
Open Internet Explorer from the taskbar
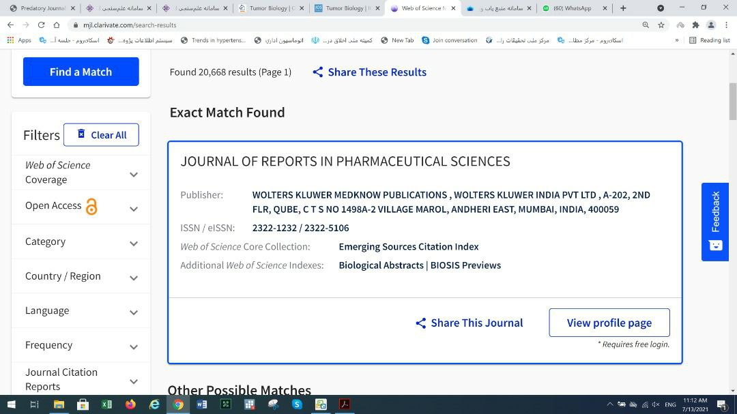pos(154,404)
